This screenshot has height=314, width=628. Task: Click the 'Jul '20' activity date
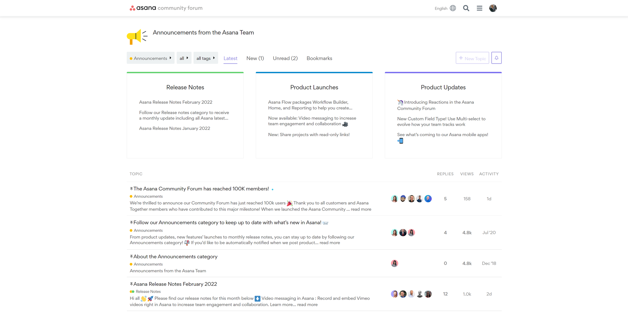click(x=489, y=233)
